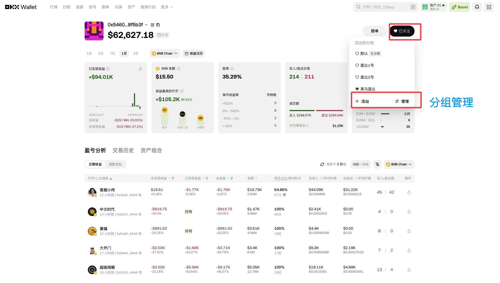Select the 7日 time range tab
The width and height of the screenshot is (500, 283).
point(112,54)
